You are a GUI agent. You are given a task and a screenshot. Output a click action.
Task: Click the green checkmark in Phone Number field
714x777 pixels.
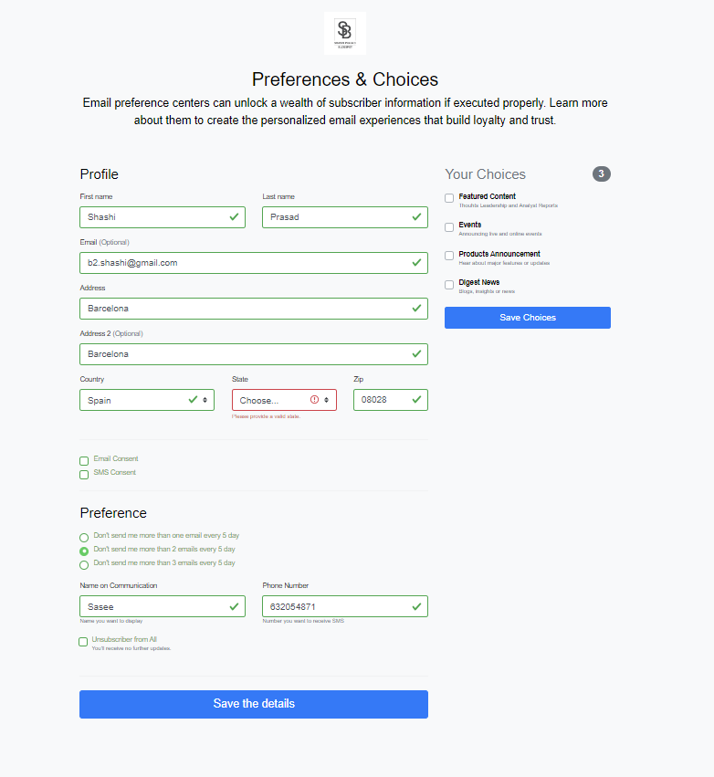point(416,606)
